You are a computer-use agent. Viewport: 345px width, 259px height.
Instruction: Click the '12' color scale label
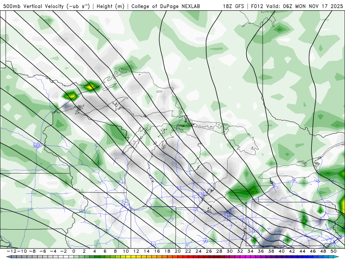click(x=136, y=251)
